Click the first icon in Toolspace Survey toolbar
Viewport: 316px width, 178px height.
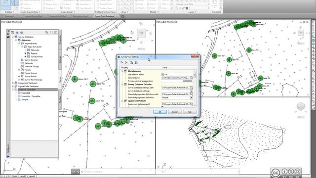click(12, 32)
